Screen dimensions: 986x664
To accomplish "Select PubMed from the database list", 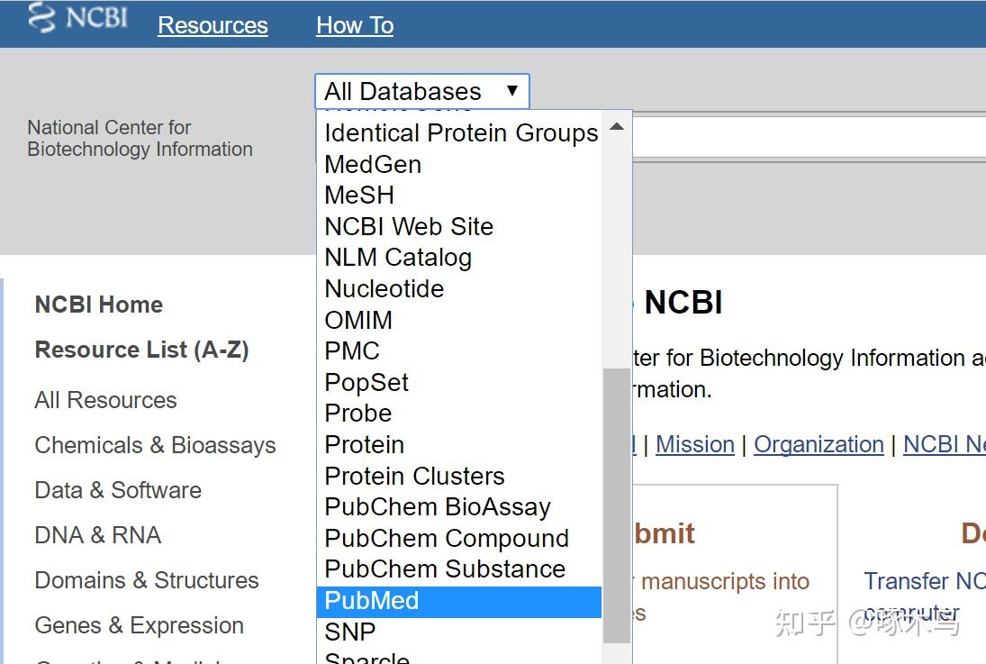I will pos(371,600).
